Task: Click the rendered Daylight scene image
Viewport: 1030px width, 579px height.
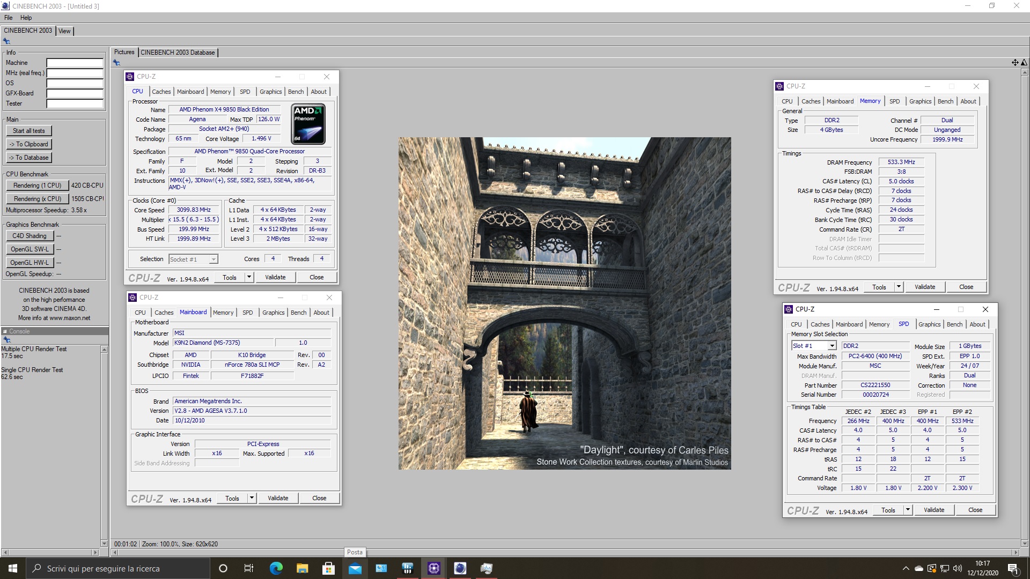Action: coord(564,303)
